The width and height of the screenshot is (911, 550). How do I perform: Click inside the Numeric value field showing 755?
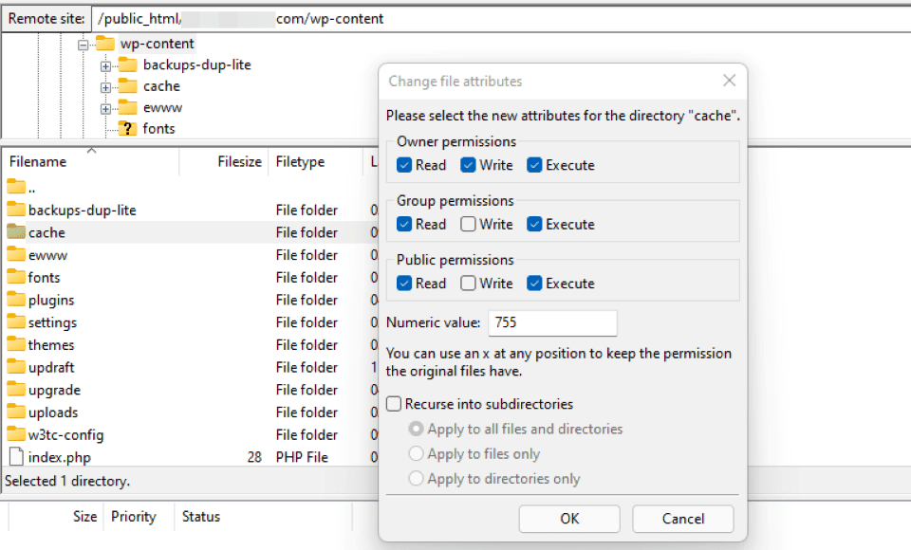[x=552, y=323]
